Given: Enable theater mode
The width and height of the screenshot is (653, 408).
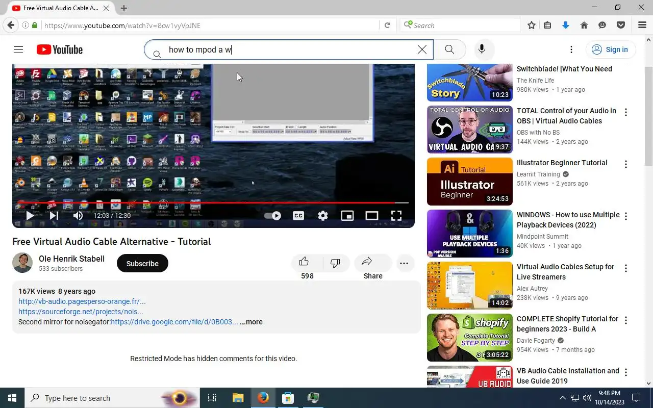Looking at the screenshot, I should pos(372,216).
